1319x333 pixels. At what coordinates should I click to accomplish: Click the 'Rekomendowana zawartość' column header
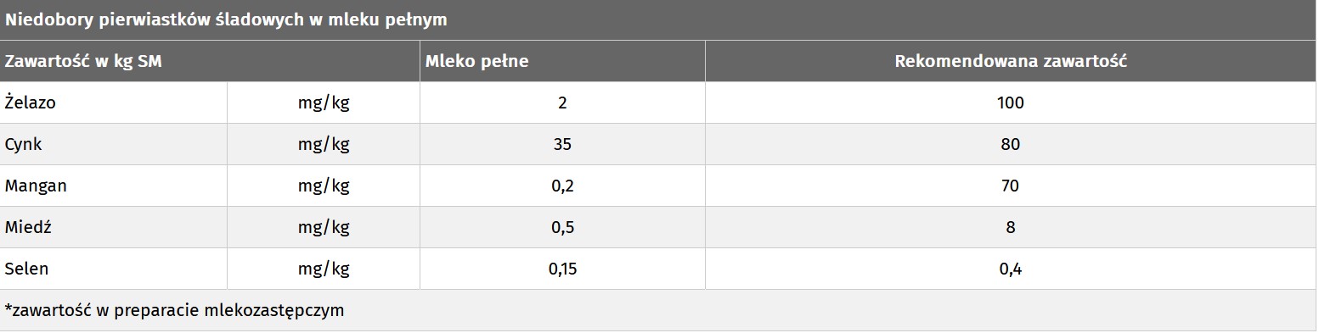click(x=1011, y=61)
